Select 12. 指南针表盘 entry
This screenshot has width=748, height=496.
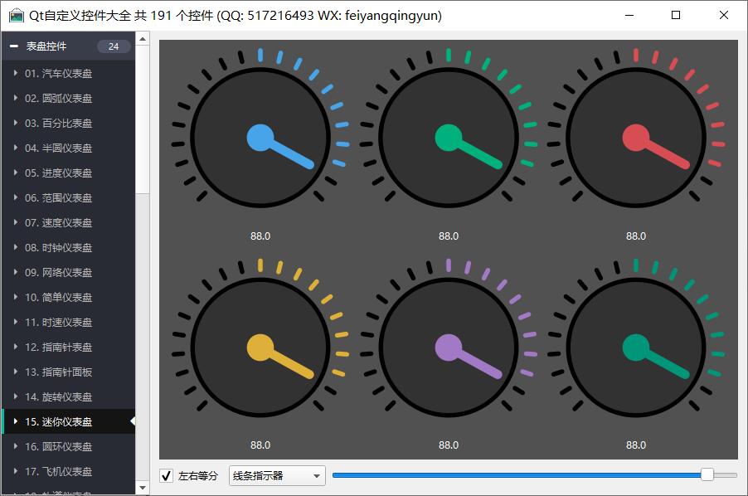(58, 348)
